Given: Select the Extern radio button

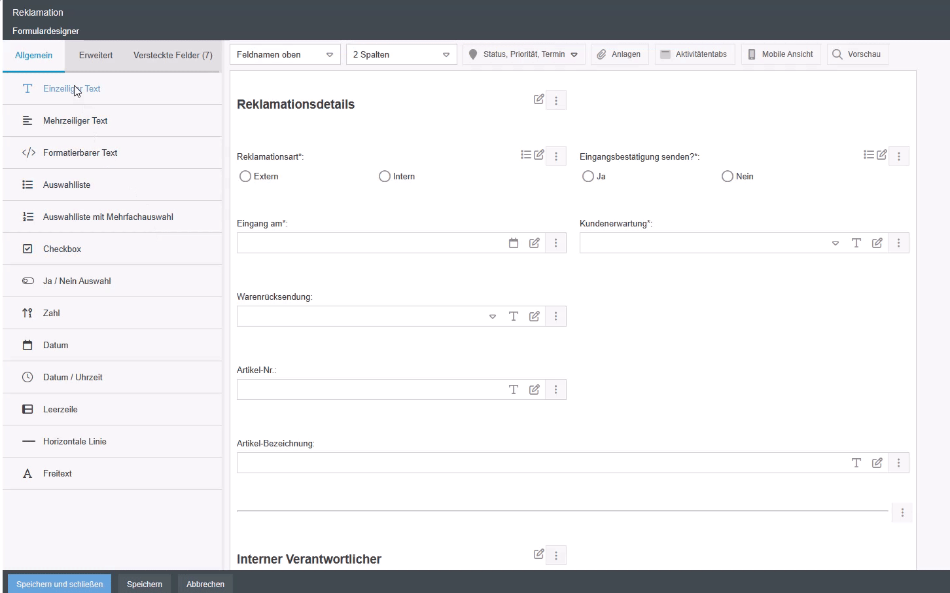Looking at the screenshot, I should tap(245, 177).
